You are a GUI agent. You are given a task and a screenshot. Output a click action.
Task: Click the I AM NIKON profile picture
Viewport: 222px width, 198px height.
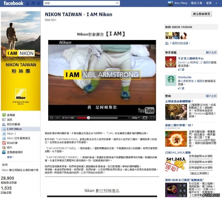21,61
